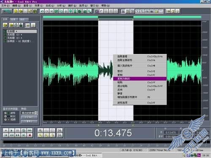
Task: Choose 混合粘贴 in the context menu
Action: tap(140, 86)
